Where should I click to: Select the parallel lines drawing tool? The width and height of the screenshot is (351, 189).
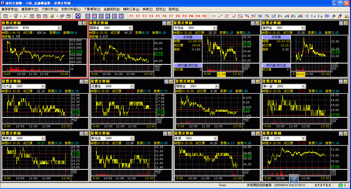[227, 16]
